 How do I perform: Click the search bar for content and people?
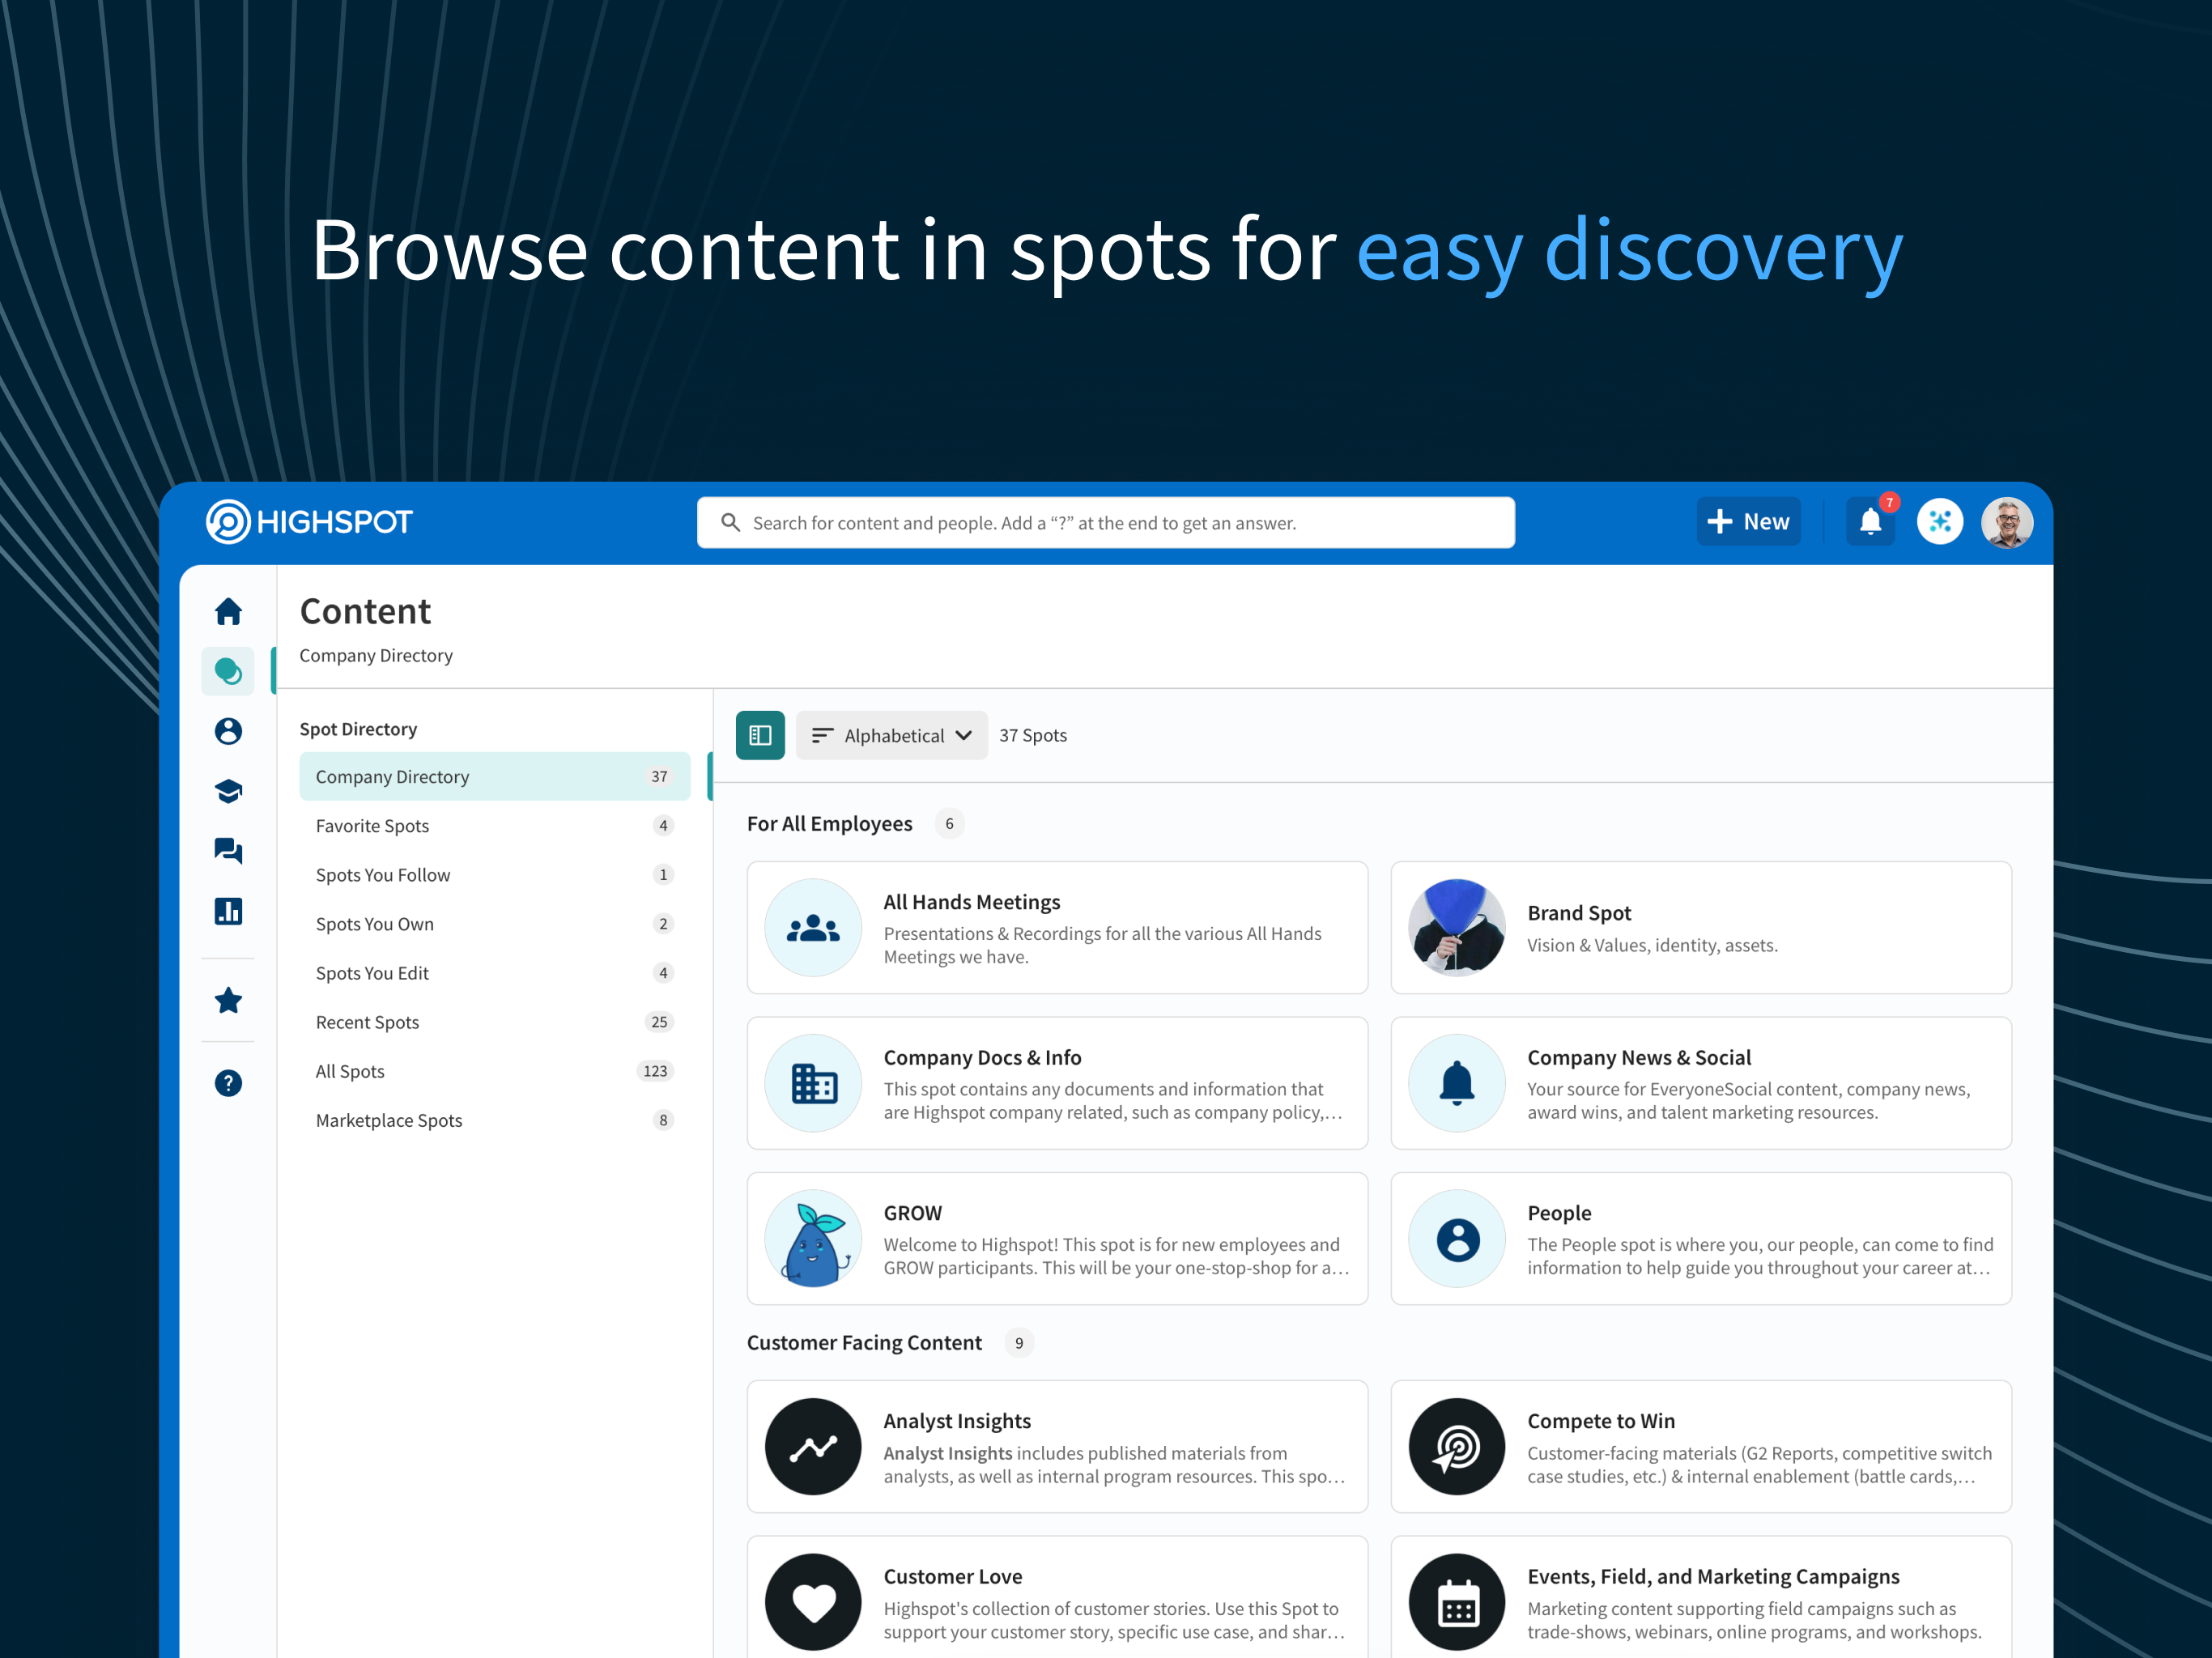pos(1104,522)
